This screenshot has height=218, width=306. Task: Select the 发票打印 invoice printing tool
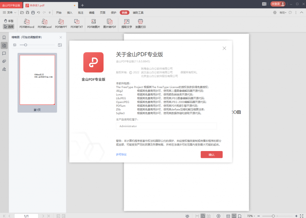pyautogui.click(x=140, y=24)
